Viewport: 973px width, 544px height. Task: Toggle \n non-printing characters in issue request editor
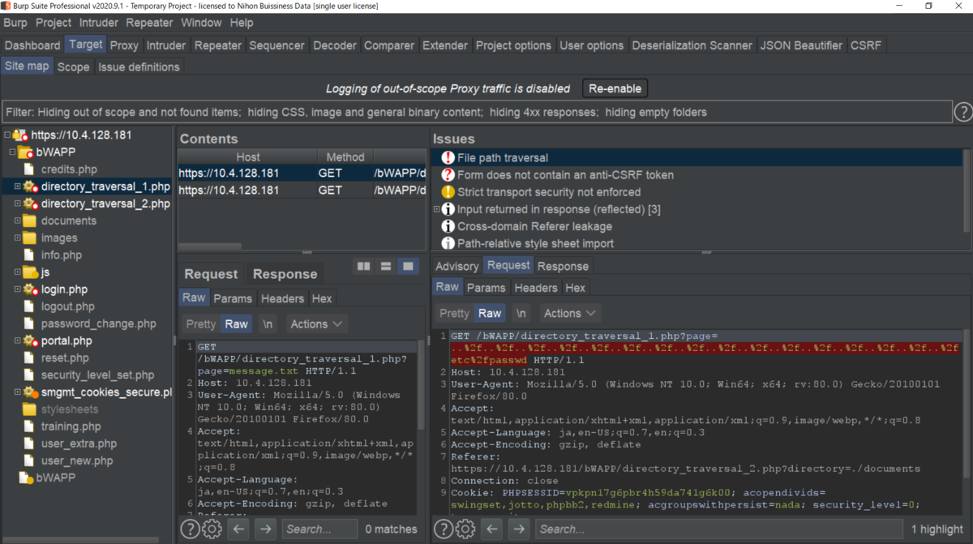(521, 314)
